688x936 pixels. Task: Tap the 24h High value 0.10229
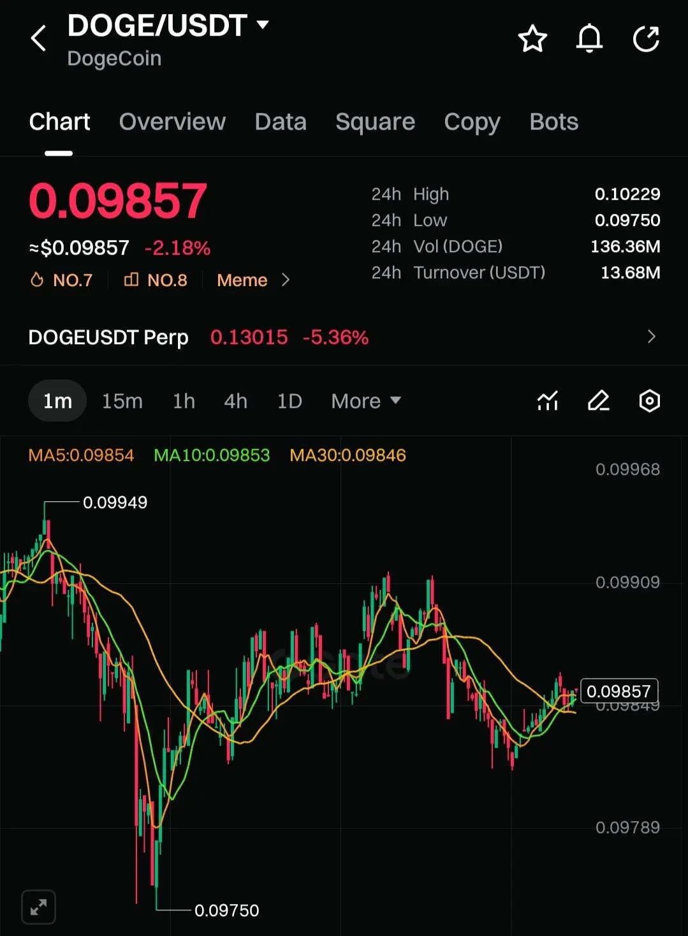pyautogui.click(x=627, y=194)
